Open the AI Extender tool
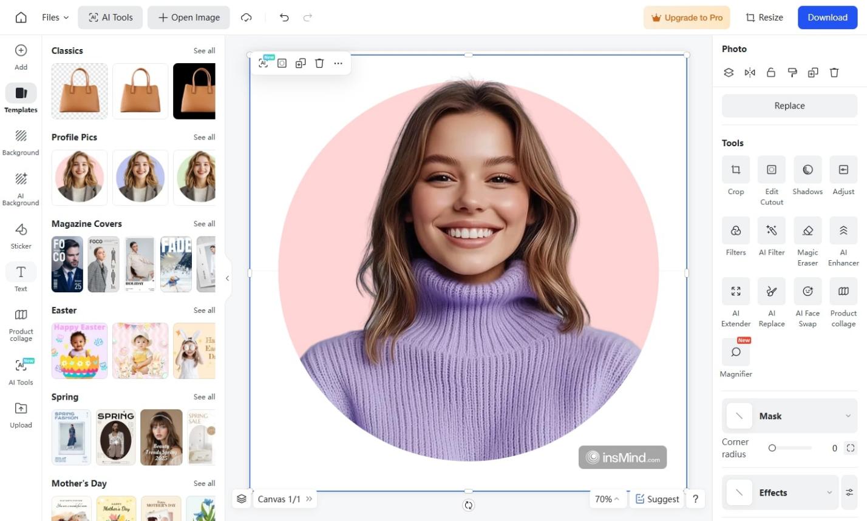867x521 pixels. tap(735, 292)
